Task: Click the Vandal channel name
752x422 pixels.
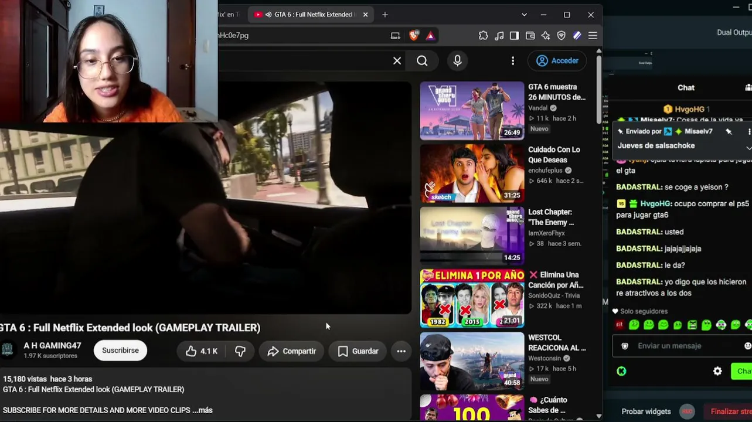Action: tap(538, 108)
